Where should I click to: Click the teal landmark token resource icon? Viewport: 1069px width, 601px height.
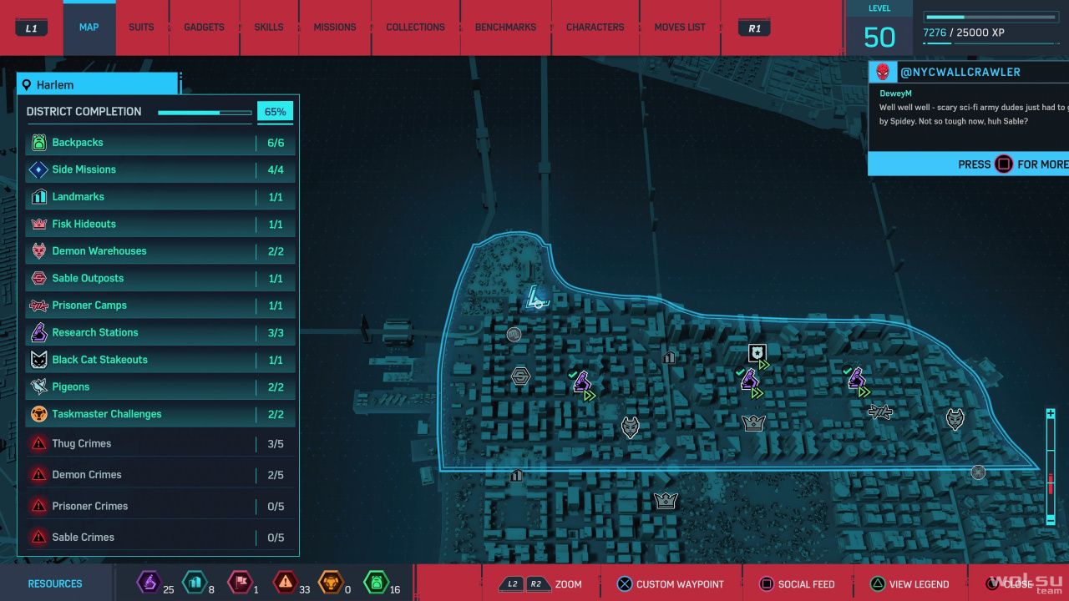click(194, 582)
